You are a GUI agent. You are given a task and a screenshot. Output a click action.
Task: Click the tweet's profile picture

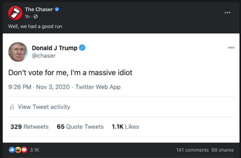coord(18,51)
